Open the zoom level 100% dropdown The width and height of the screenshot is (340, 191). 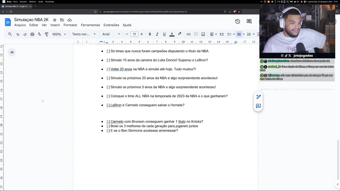pyautogui.click(x=59, y=34)
